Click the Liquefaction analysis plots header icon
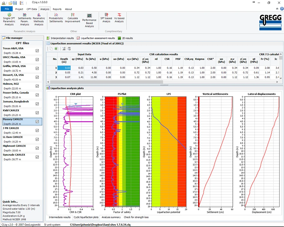The height and width of the screenshot is (227, 284). coord(48,88)
